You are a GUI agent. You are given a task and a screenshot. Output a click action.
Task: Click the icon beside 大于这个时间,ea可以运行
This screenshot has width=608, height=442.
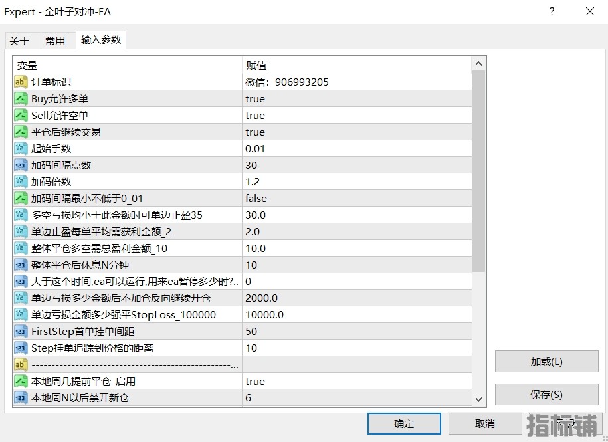click(x=21, y=282)
